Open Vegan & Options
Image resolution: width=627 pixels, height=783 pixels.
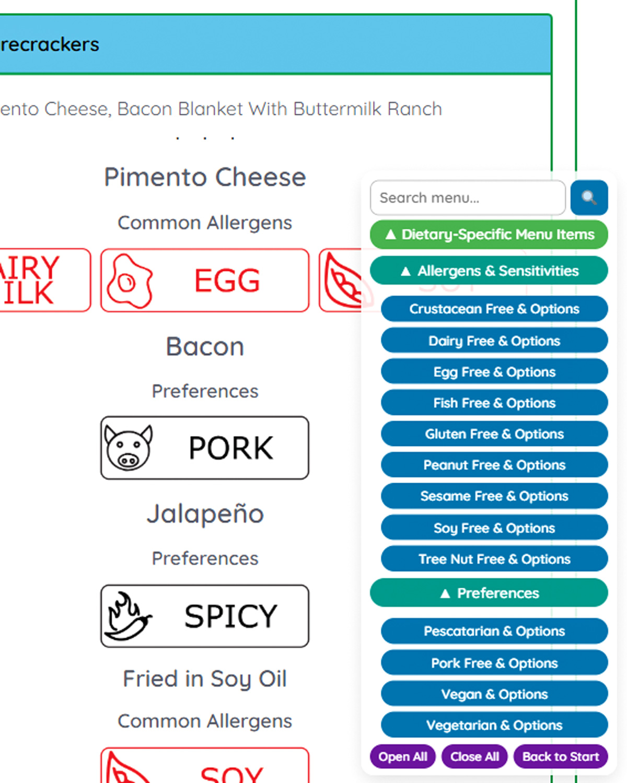click(x=494, y=694)
